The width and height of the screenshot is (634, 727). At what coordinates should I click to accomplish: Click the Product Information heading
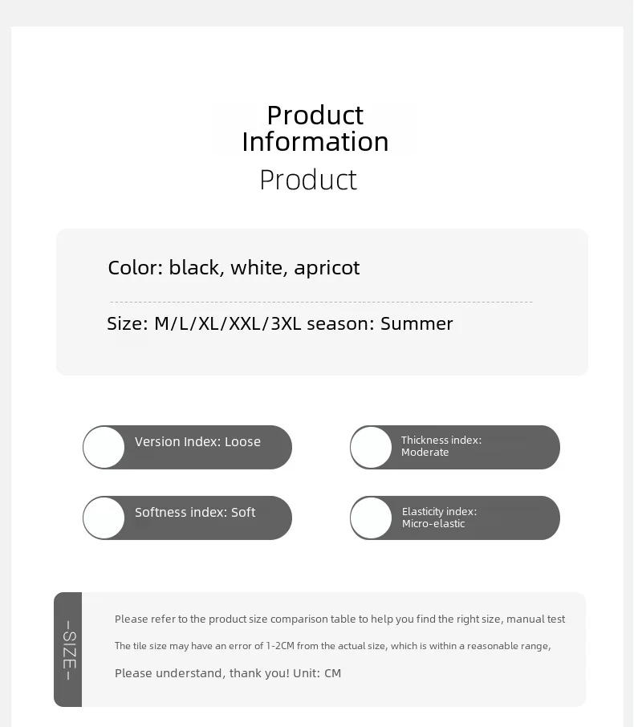[315, 128]
